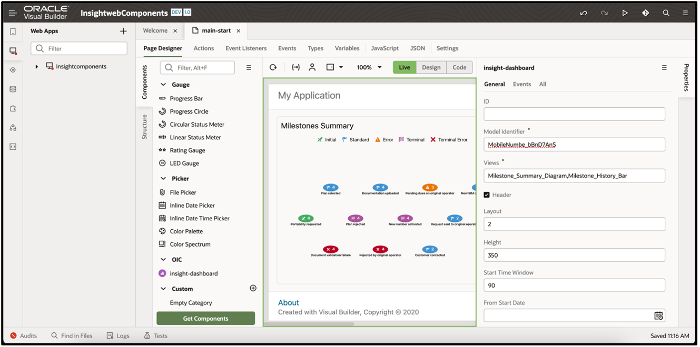Click the Undo arrow in header
Image resolution: width=700 pixels, height=347 pixels.
584,13
